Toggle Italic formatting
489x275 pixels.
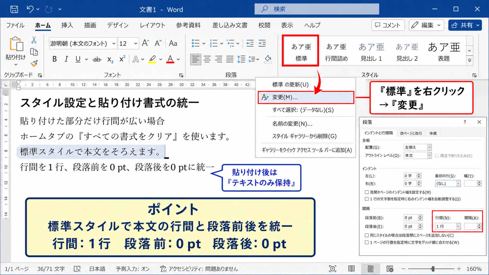[x=66, y=59]
